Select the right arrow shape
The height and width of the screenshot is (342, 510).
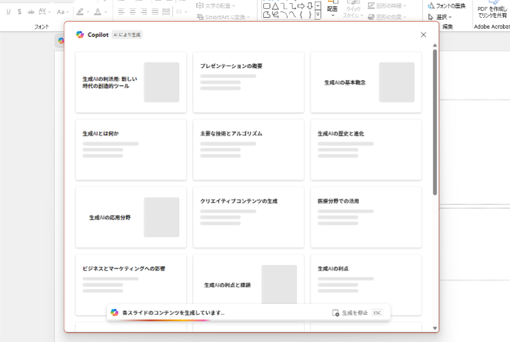pyautogui.click(x=301, y=6)
